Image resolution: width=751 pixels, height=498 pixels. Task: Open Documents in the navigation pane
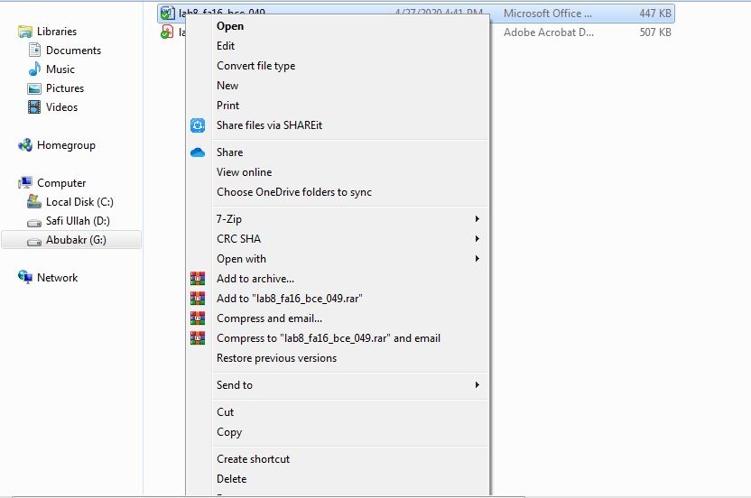(73, 51)
